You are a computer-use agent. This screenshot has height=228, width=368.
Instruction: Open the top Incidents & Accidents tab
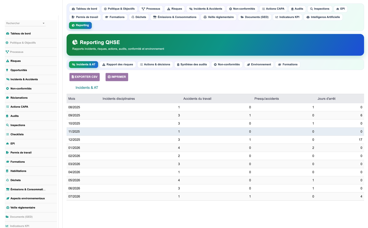point(206,9)
